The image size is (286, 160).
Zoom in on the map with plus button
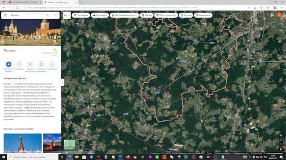281,140
